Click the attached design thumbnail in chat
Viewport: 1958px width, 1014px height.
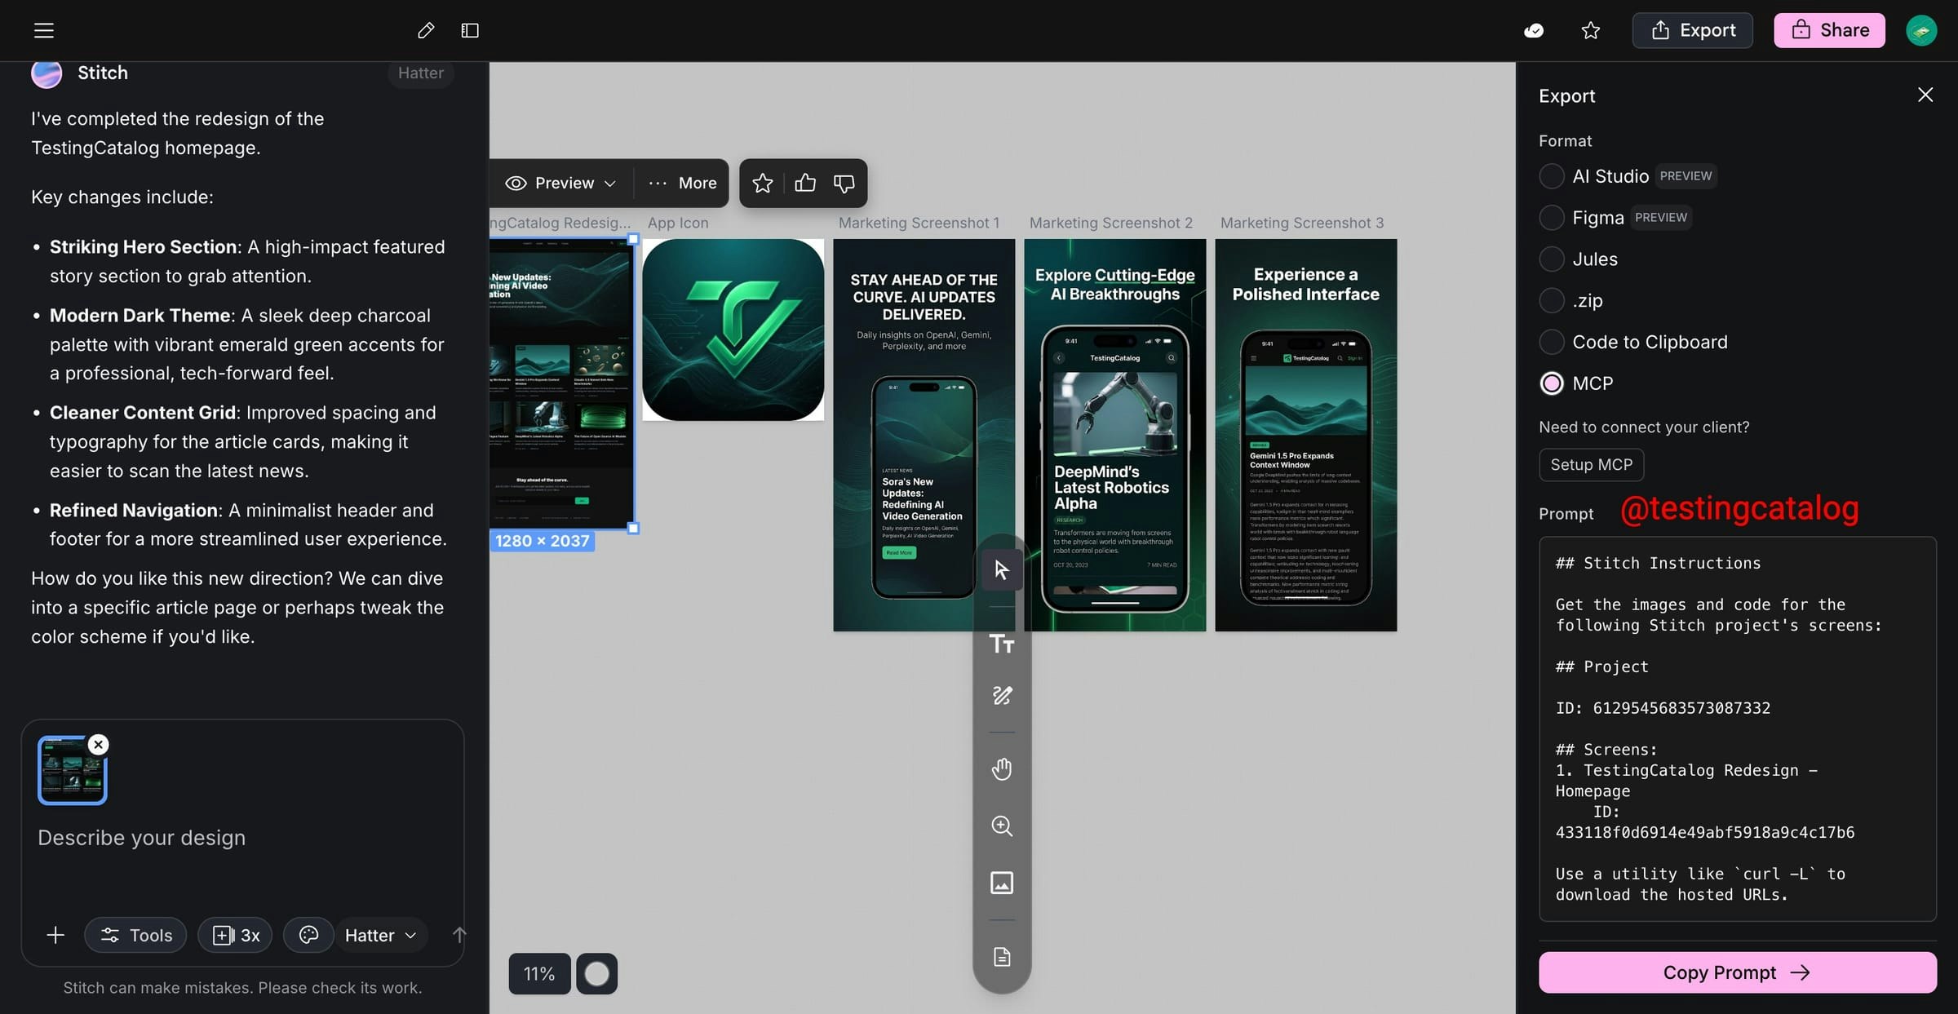72,769
